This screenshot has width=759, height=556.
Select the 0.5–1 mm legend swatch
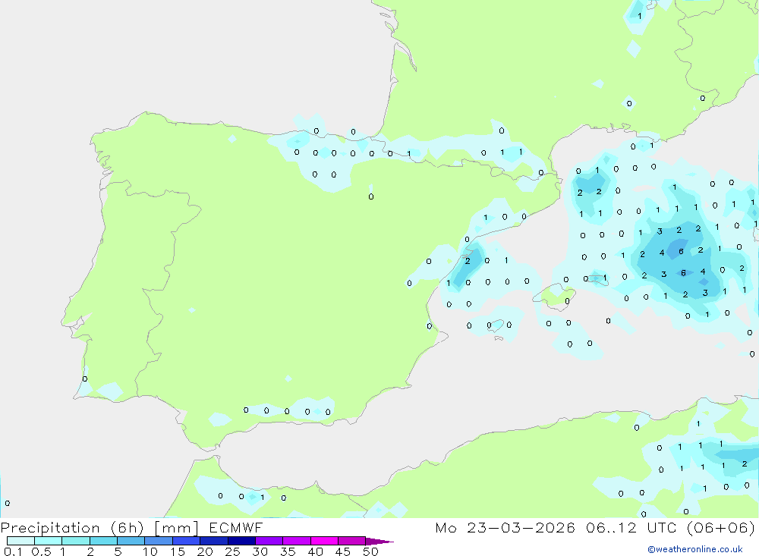[49, 541]
